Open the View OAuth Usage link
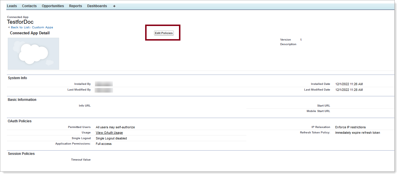The height and width of the screenshot is (176, 399). click(109, 133)
